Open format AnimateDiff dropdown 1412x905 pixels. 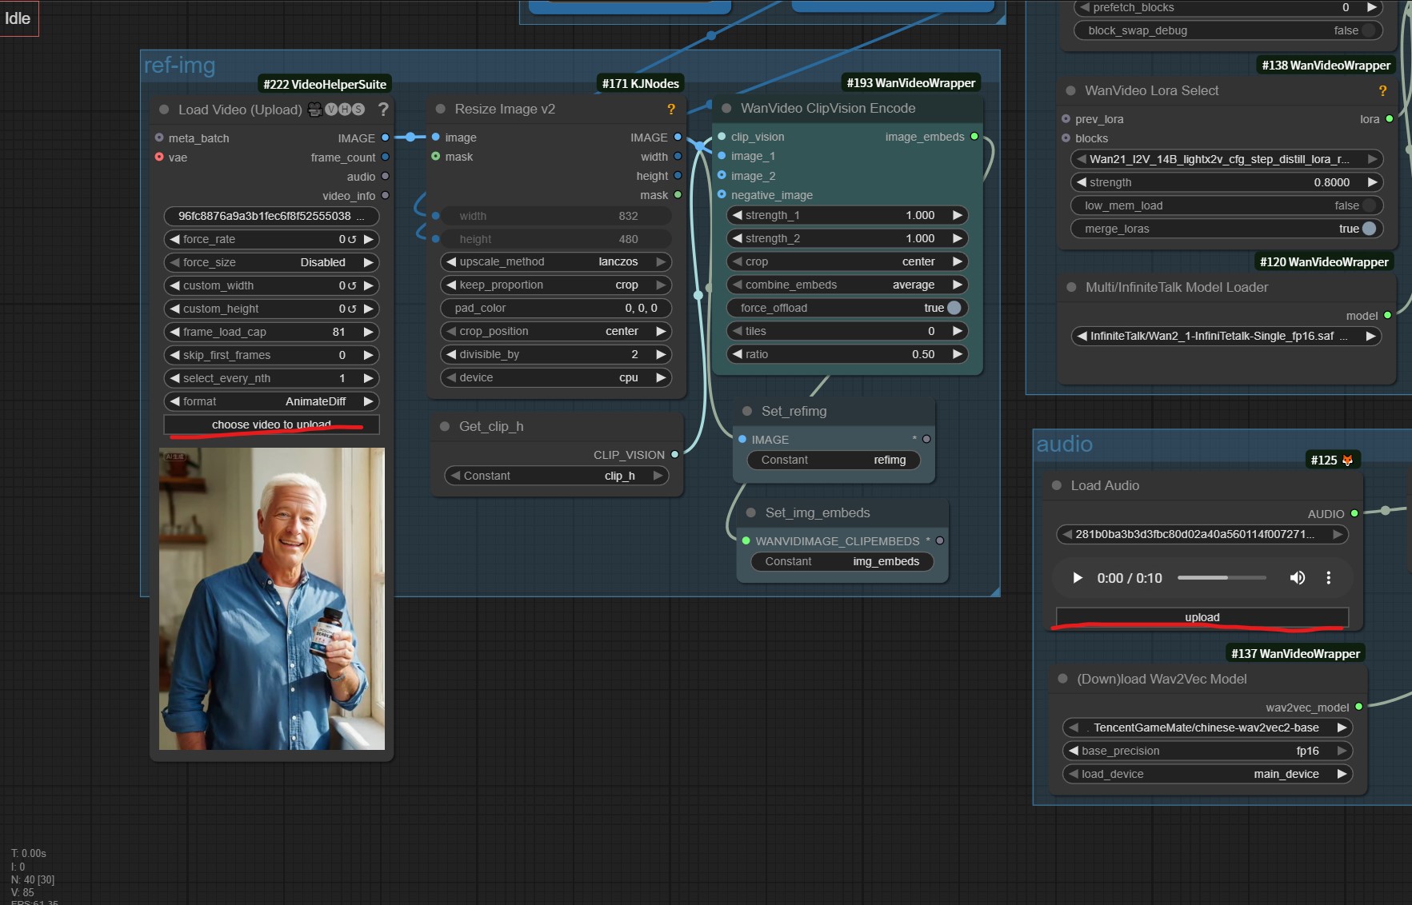[272, 401]
